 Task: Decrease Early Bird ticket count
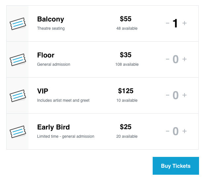[x=168, y=131]
